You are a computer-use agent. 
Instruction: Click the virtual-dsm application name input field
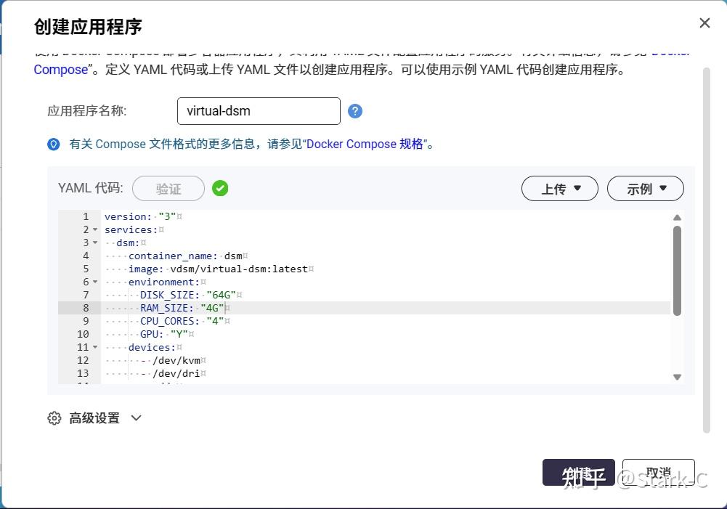click(259, 110)
